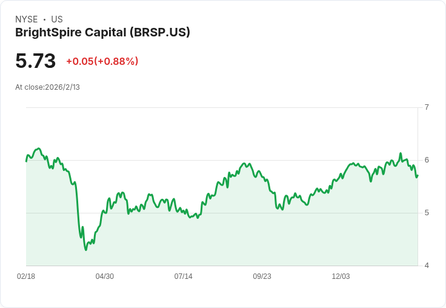This screenshot has height=308, width=446.
Task: Click the 6 price axis label
Action: pyautogui.click(x=427, y=160)
